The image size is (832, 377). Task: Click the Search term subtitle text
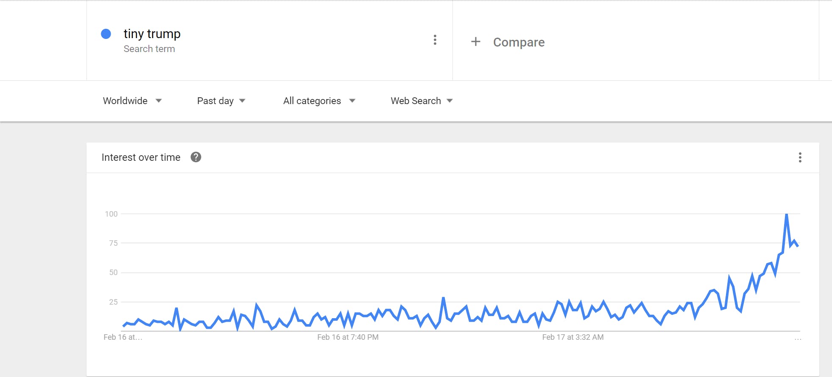coord(149,49)
